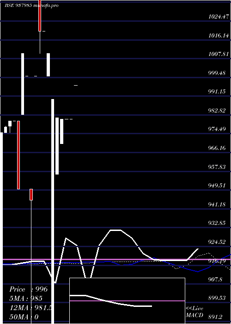
Task: Click the 957.83 price axis label
Action: coord(217,167)
